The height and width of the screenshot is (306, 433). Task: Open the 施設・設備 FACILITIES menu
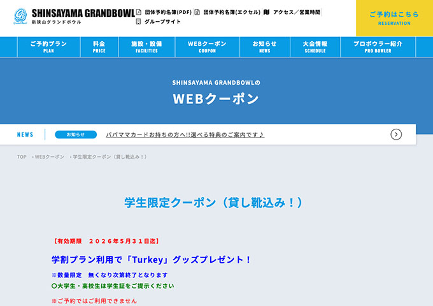146,47
